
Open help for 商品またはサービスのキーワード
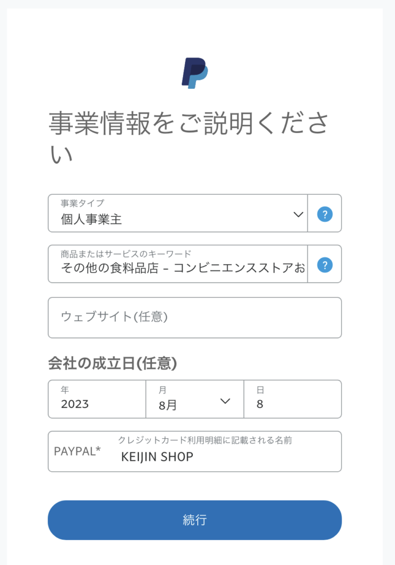coord(324,264)
